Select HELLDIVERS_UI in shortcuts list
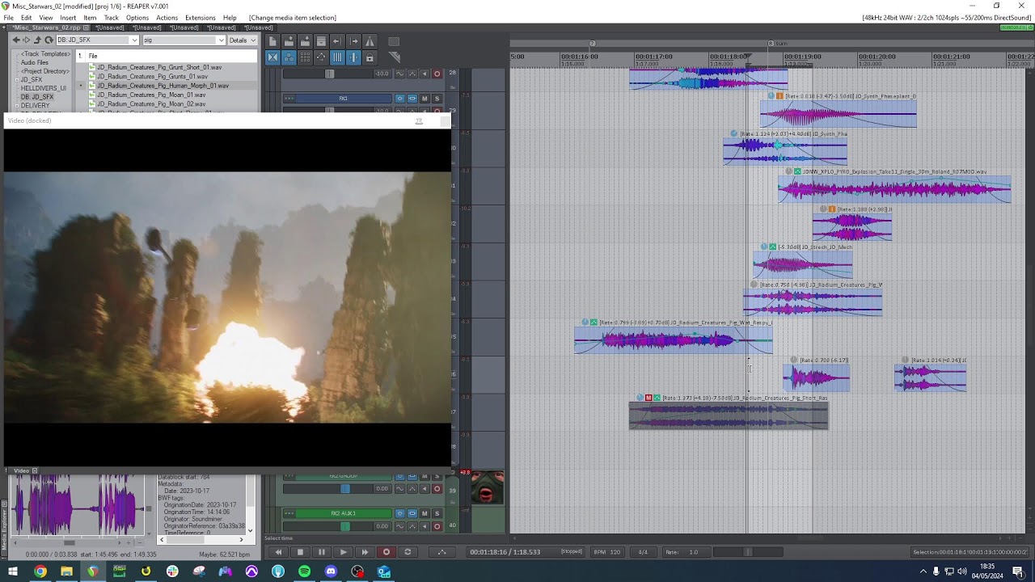Screen dimensions: 1035x582 point(44,88)
